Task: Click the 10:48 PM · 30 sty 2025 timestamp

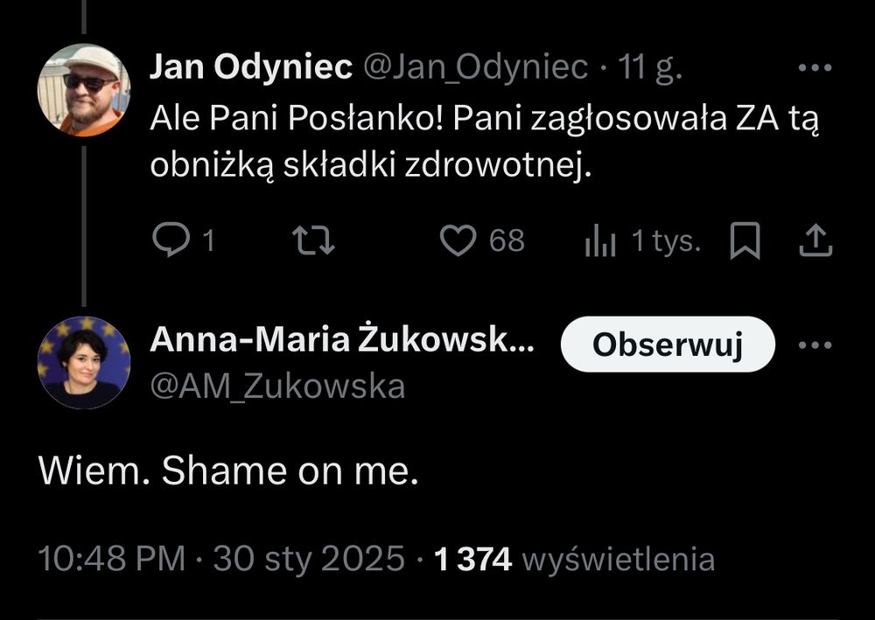Action: [221, 559]
